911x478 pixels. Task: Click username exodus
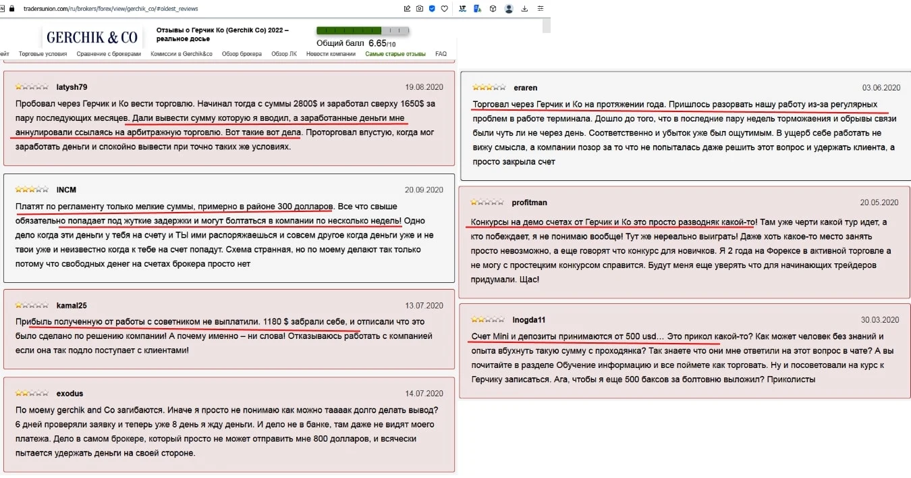point(70,394)
